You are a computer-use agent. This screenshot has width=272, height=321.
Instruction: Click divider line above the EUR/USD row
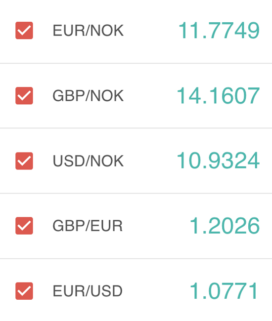point(136,259)
